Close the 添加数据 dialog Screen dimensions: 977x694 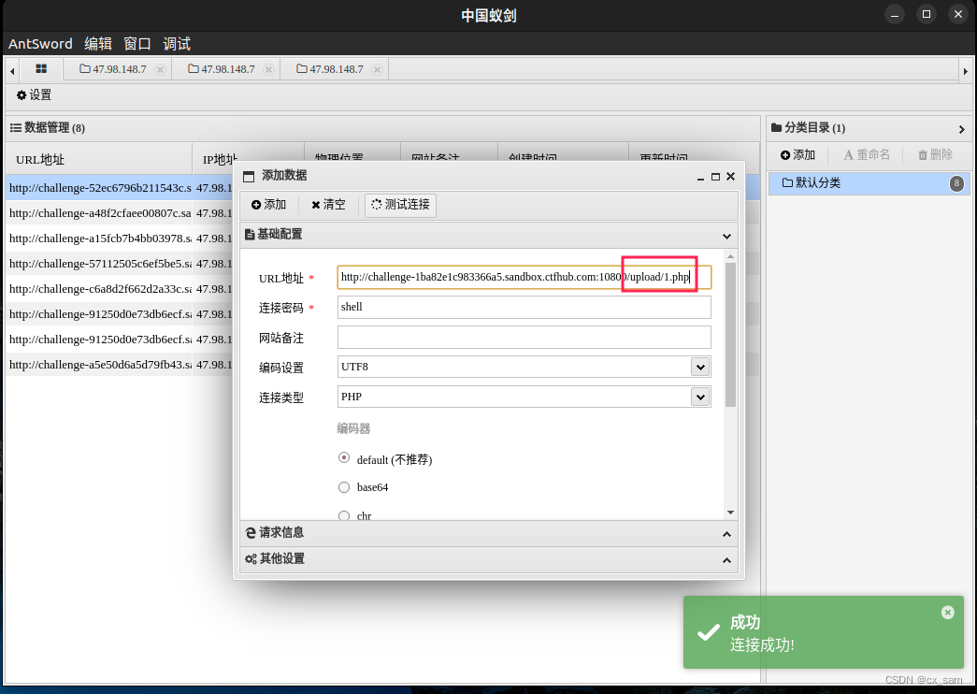(x=731, y=177)
